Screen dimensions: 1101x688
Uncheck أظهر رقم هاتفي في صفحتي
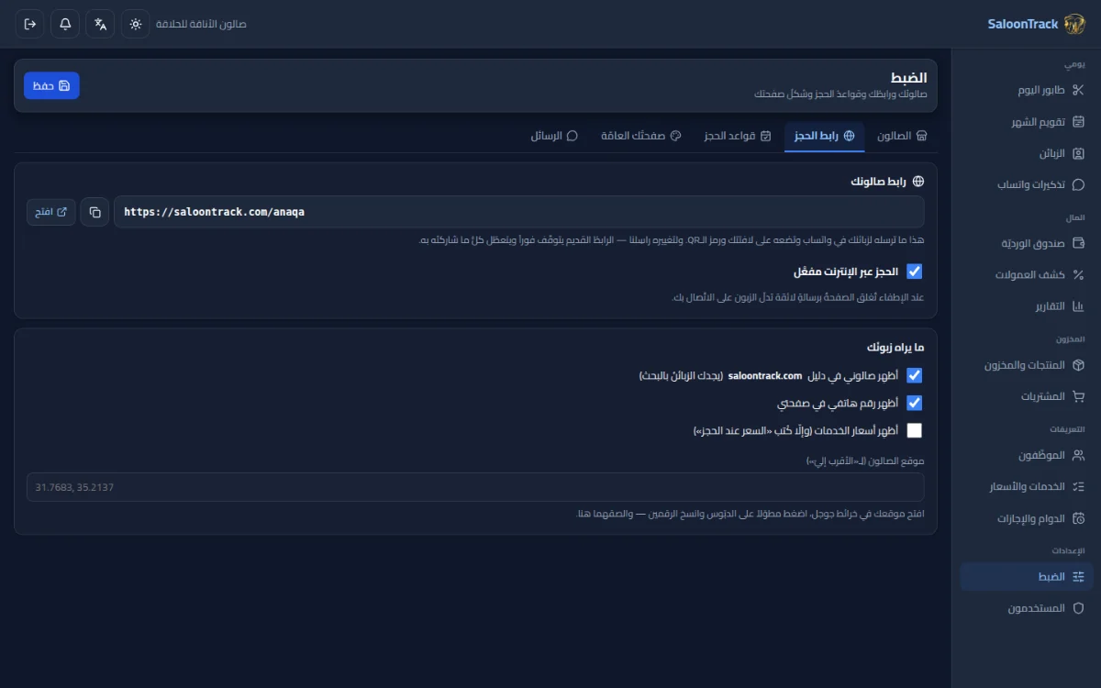tap(914, 403)
